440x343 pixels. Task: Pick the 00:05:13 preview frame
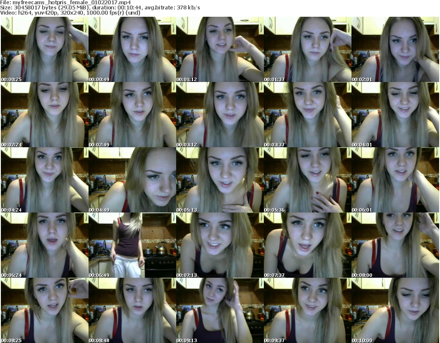pos(220,180)
